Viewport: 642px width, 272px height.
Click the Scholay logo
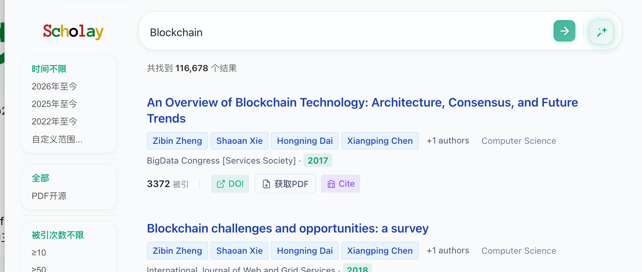coord(73,32)
